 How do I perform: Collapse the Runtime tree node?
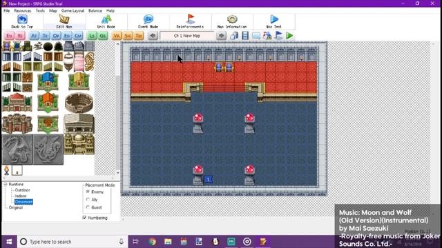6,185
